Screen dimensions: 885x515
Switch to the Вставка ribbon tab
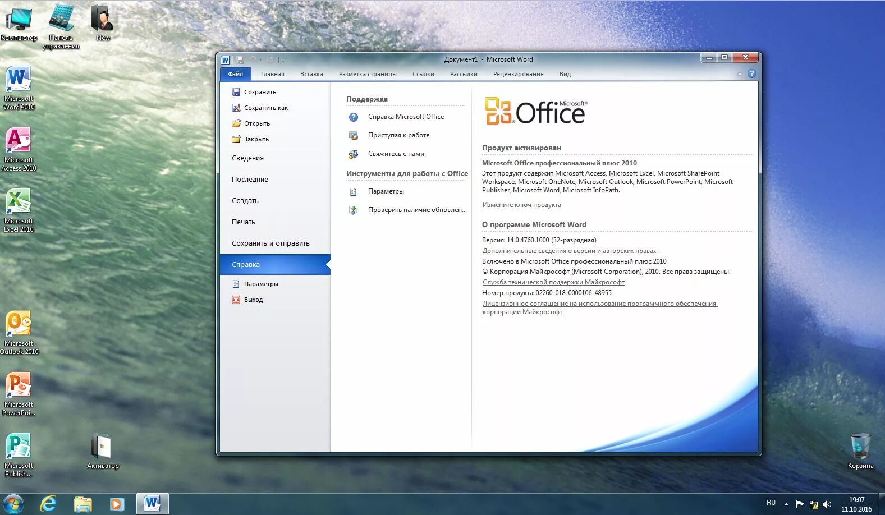pyautogui.click(x=311, y=74)
